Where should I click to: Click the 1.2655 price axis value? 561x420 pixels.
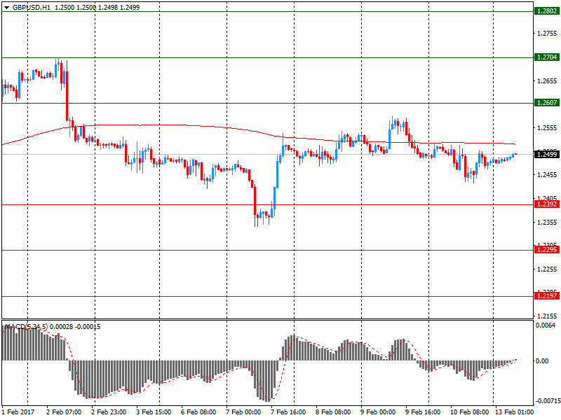[x=547, y=81]
